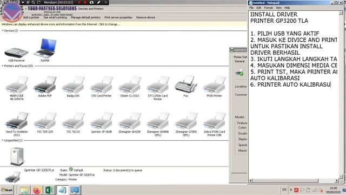
Task: Click Add a printer in toolbar
Action: 31,17
